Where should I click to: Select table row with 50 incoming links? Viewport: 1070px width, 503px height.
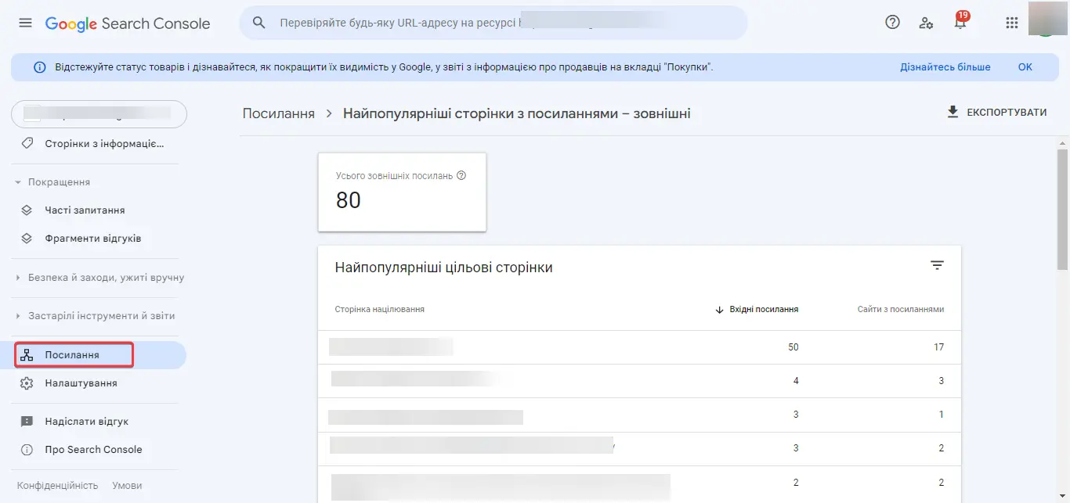point(639,347)
